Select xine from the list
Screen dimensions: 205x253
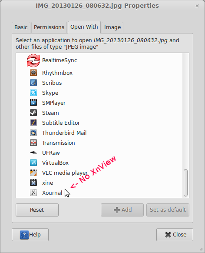(47, 183)
